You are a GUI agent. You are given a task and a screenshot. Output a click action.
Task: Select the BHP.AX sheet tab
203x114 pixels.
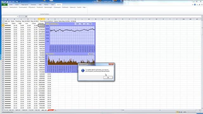click(18, 110)
